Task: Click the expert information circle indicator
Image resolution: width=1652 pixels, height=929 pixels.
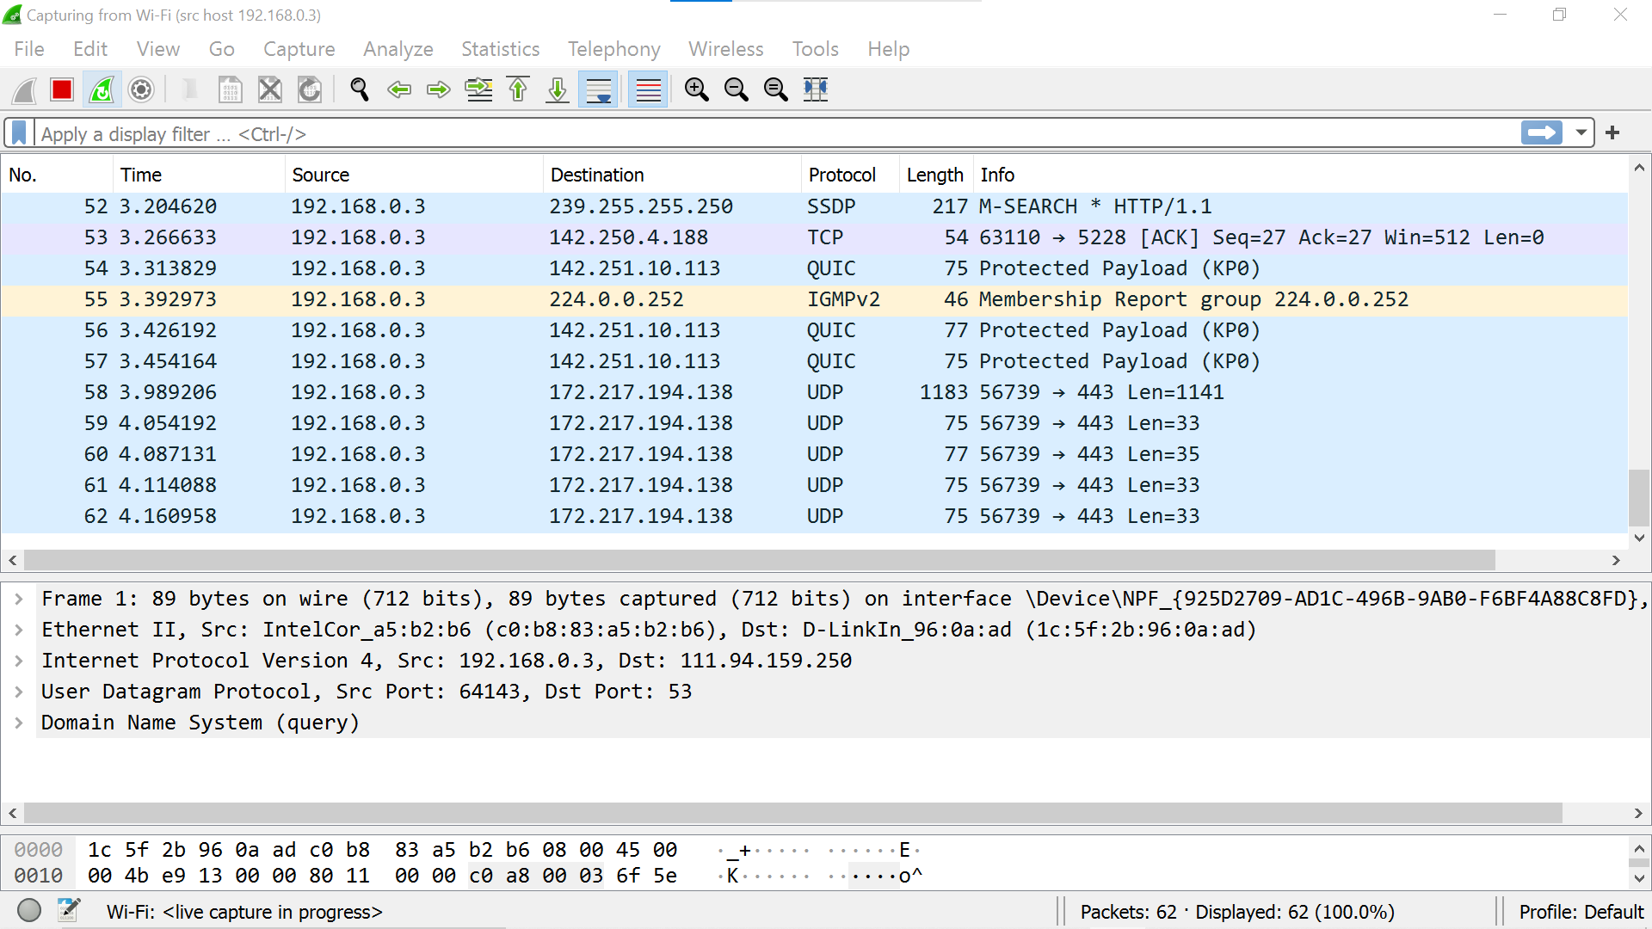Action: pos(29,910)
